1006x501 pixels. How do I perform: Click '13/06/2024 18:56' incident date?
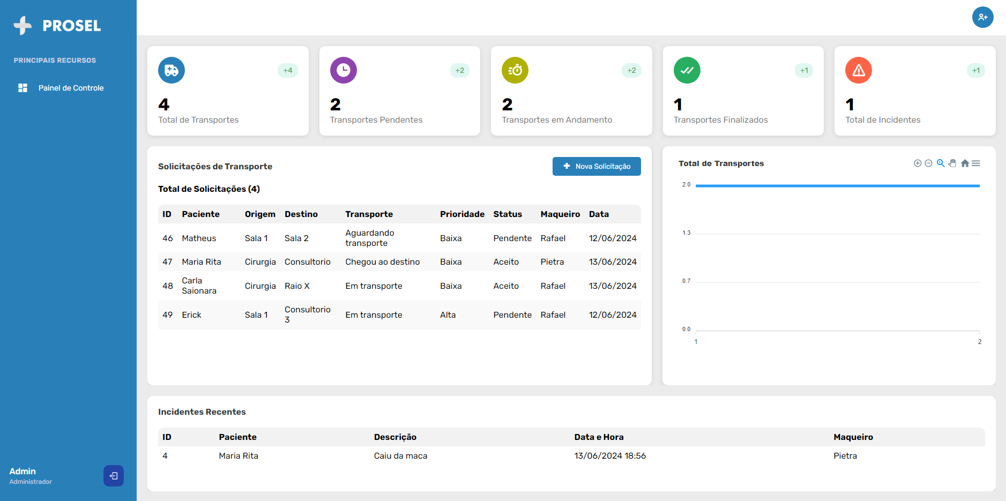(x=610, y=455)
